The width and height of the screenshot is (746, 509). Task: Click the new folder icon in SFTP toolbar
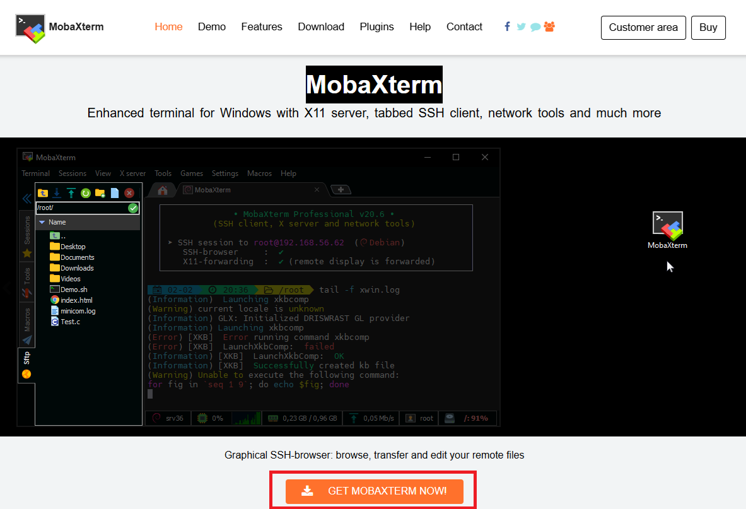[100, 193]
